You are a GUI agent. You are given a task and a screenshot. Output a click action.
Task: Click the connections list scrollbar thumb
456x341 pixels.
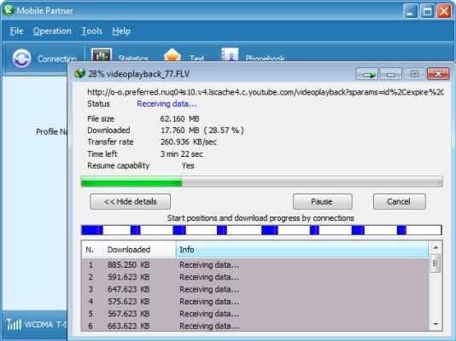(436, 263)
